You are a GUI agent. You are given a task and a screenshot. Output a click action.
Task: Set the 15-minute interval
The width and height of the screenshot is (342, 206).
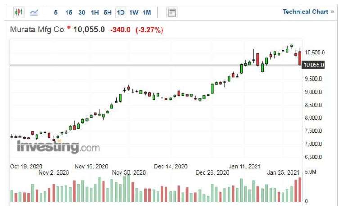click(69, 13)
